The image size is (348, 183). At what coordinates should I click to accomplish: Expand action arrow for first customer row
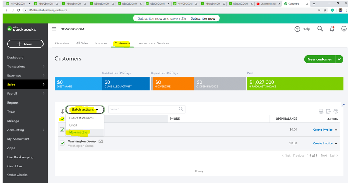click(x=336, y=130)
